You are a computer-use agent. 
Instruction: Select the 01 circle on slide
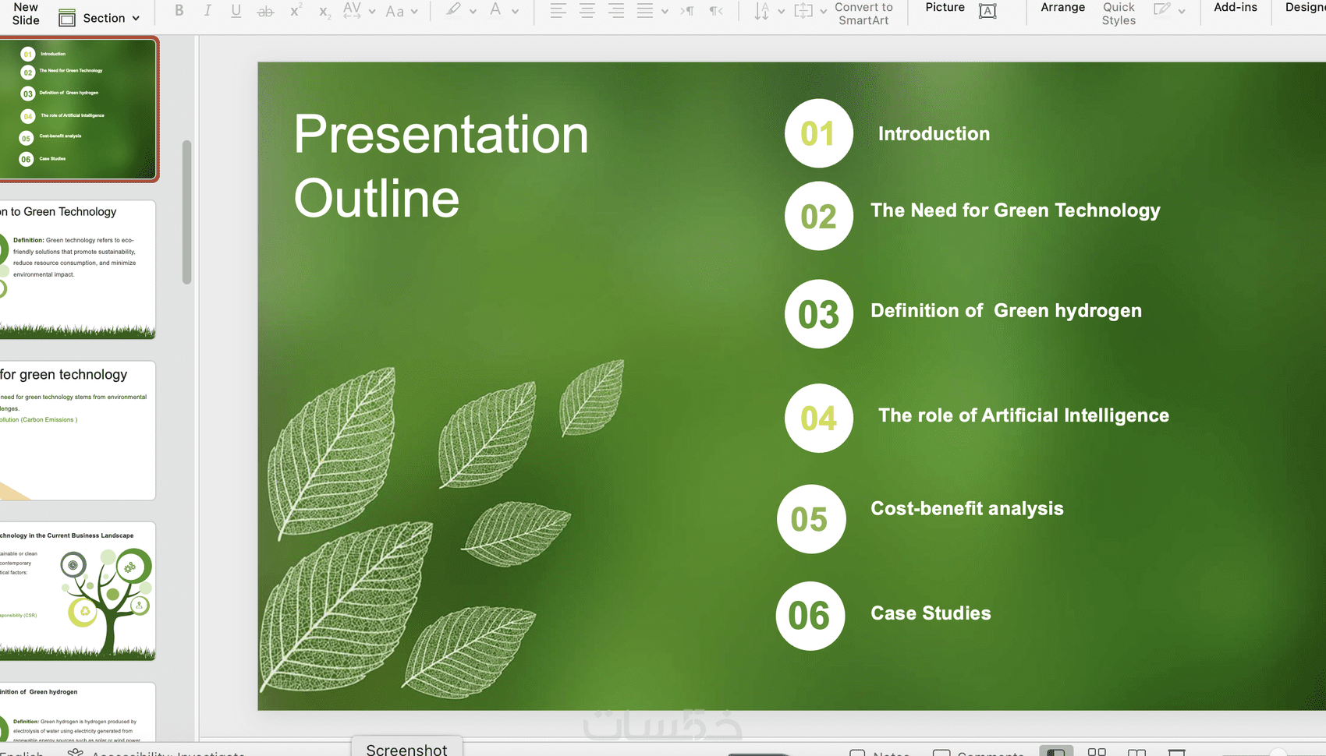point(818,133)
